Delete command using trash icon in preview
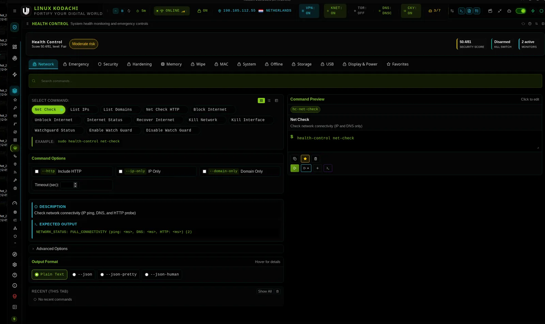Image resolution: width=545 pixels, height=324 pixels. point(315,159)
